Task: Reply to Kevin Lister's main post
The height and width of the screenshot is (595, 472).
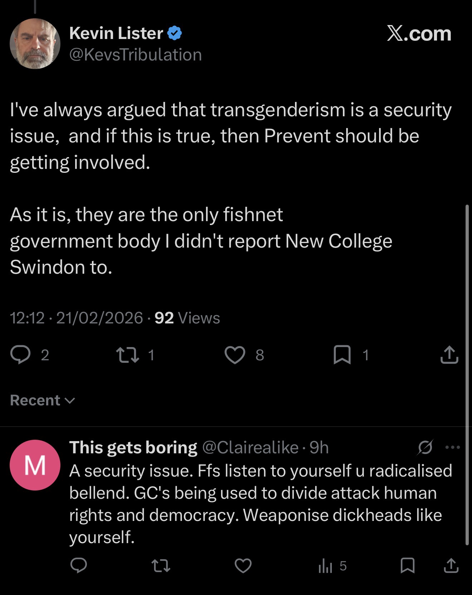Action: click(20, 355)
